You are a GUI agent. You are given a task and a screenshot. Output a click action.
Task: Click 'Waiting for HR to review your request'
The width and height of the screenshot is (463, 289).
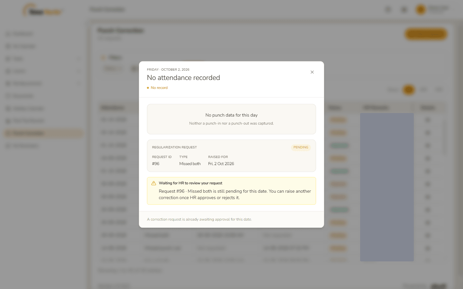191,183
